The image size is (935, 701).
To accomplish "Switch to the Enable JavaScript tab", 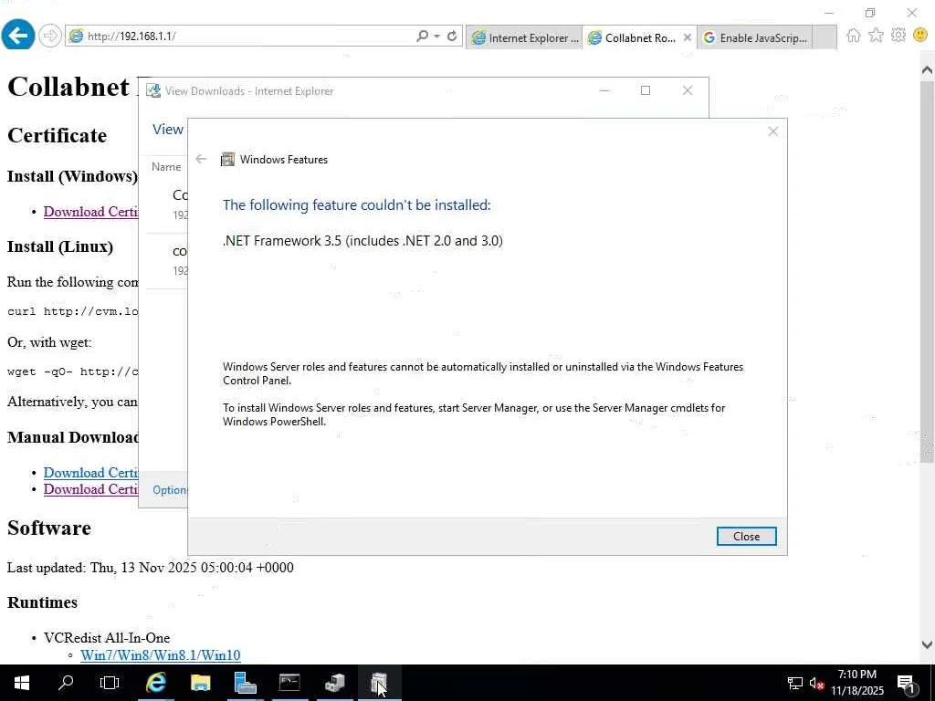I will [x=755, y=37].
